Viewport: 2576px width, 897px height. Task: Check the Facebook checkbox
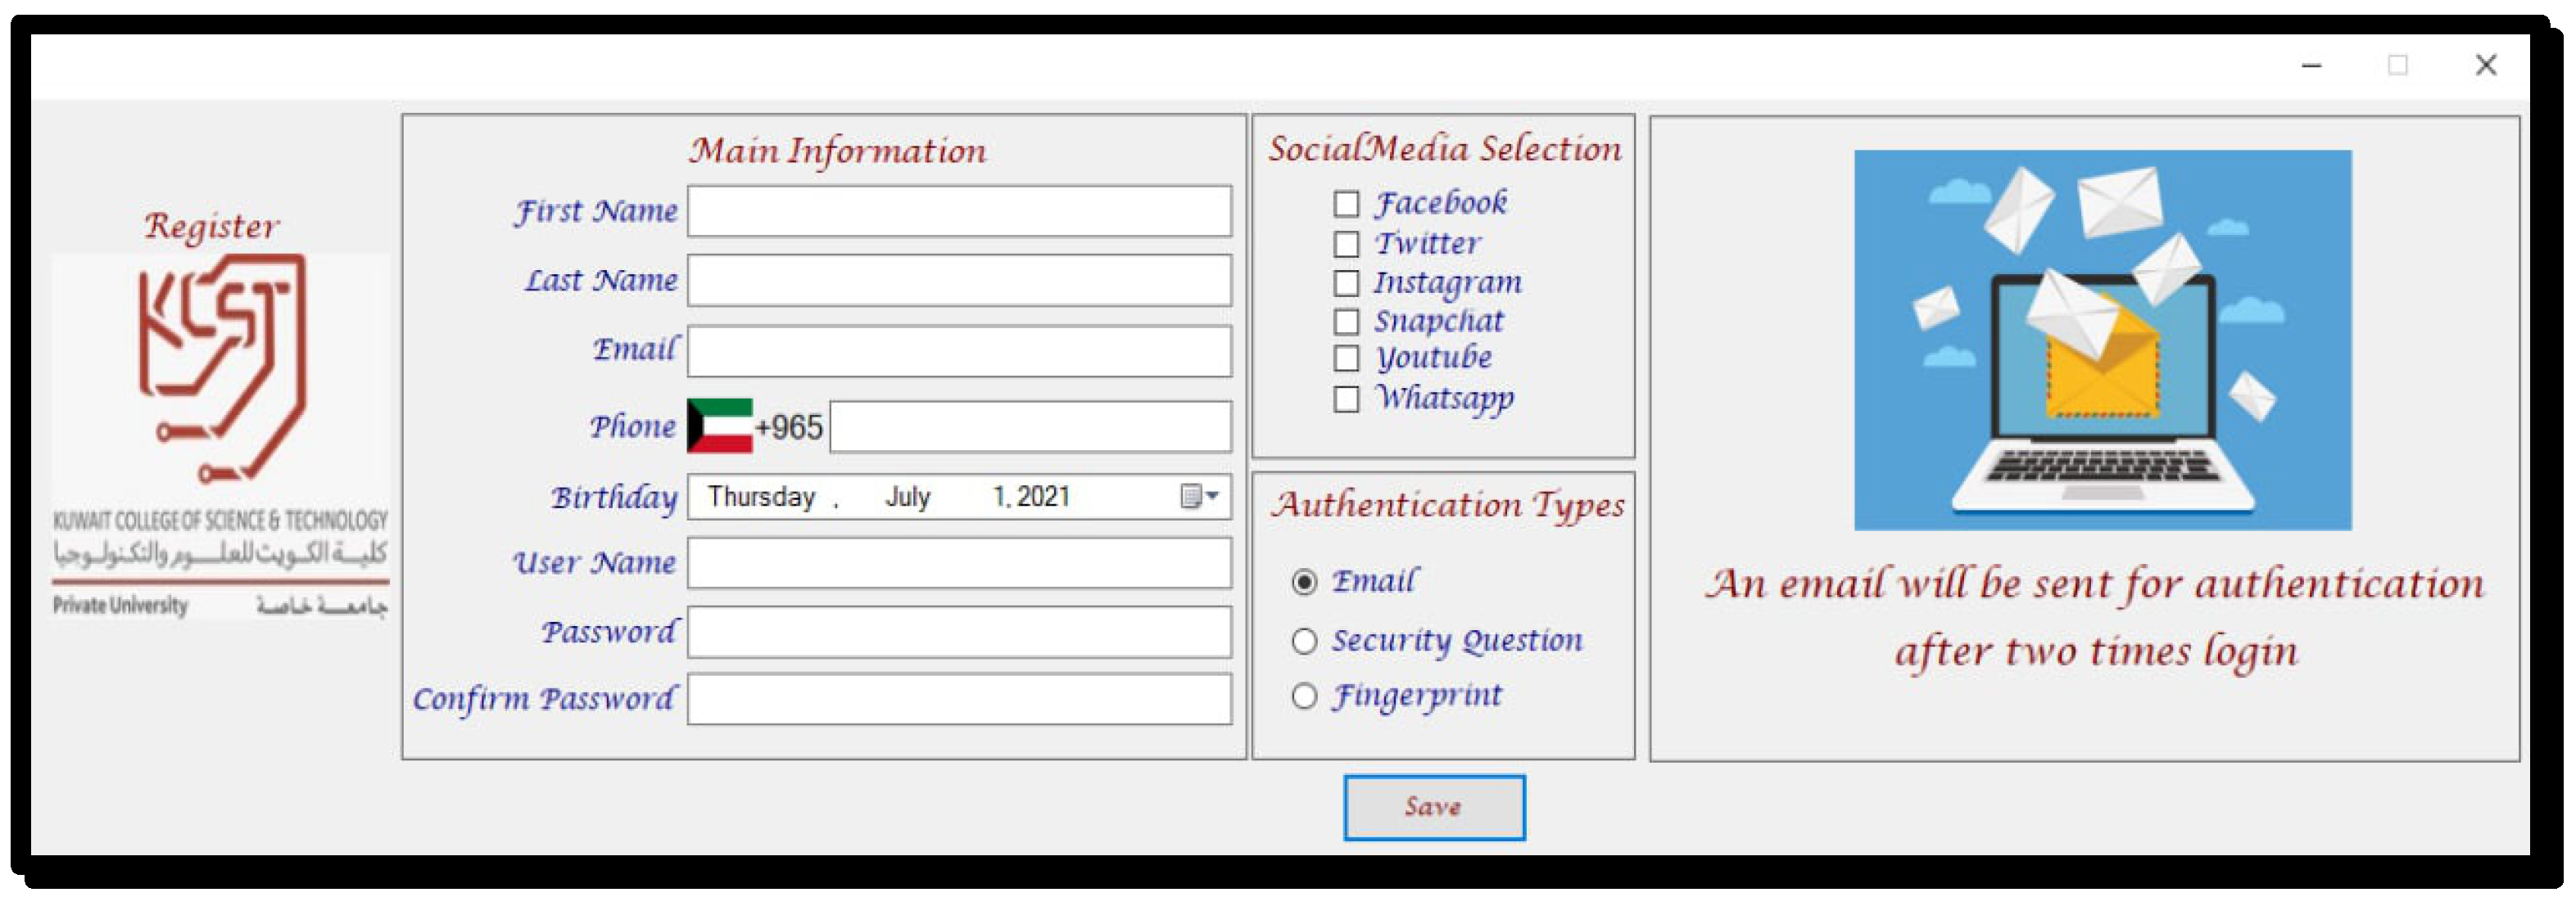1346,204
